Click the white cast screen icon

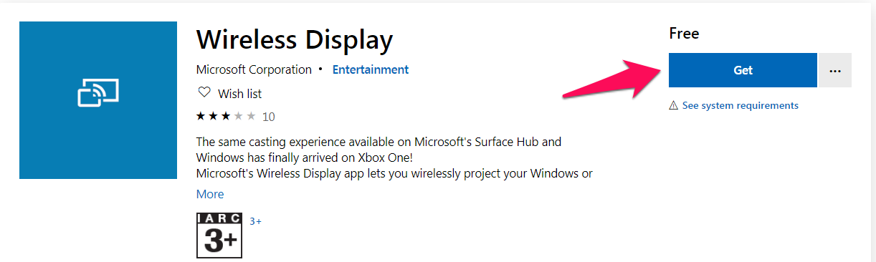click(x=98, y=93)
